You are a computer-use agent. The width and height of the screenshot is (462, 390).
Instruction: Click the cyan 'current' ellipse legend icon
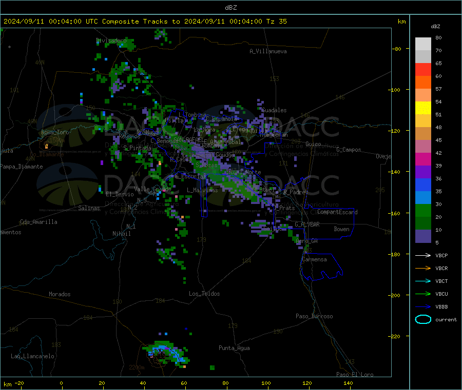[423, 319]
